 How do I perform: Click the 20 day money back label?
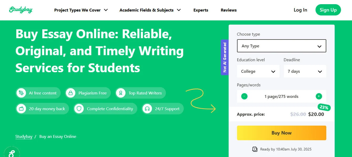47,109
